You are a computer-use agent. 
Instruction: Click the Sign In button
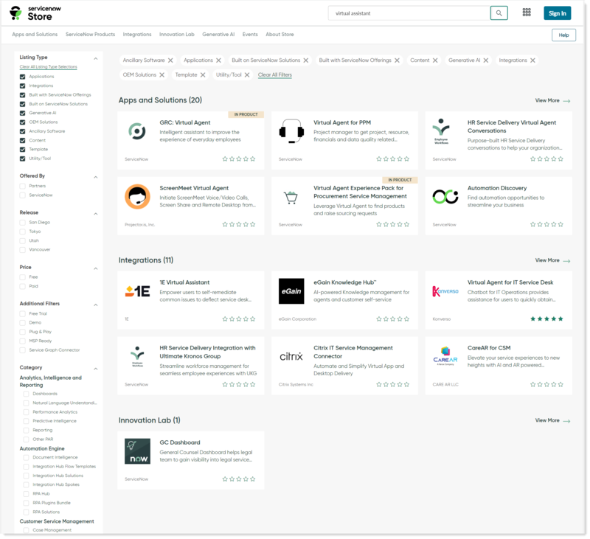click(558, 13)
